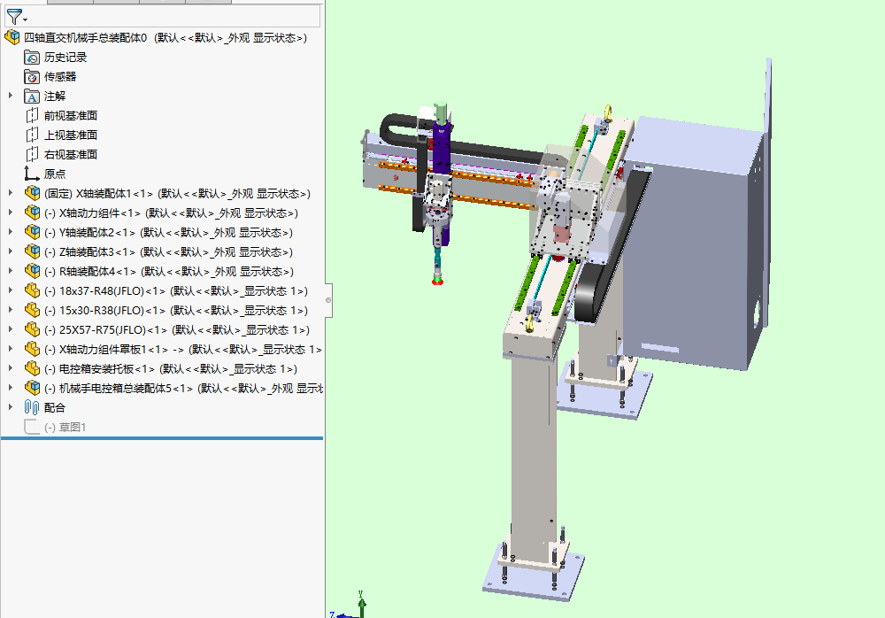Expand the R轴装配体4 node
This screenshot has width=885, height=618.
[10, 271]
